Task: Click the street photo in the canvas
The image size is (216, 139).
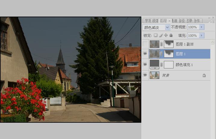Action: point(71,70)
